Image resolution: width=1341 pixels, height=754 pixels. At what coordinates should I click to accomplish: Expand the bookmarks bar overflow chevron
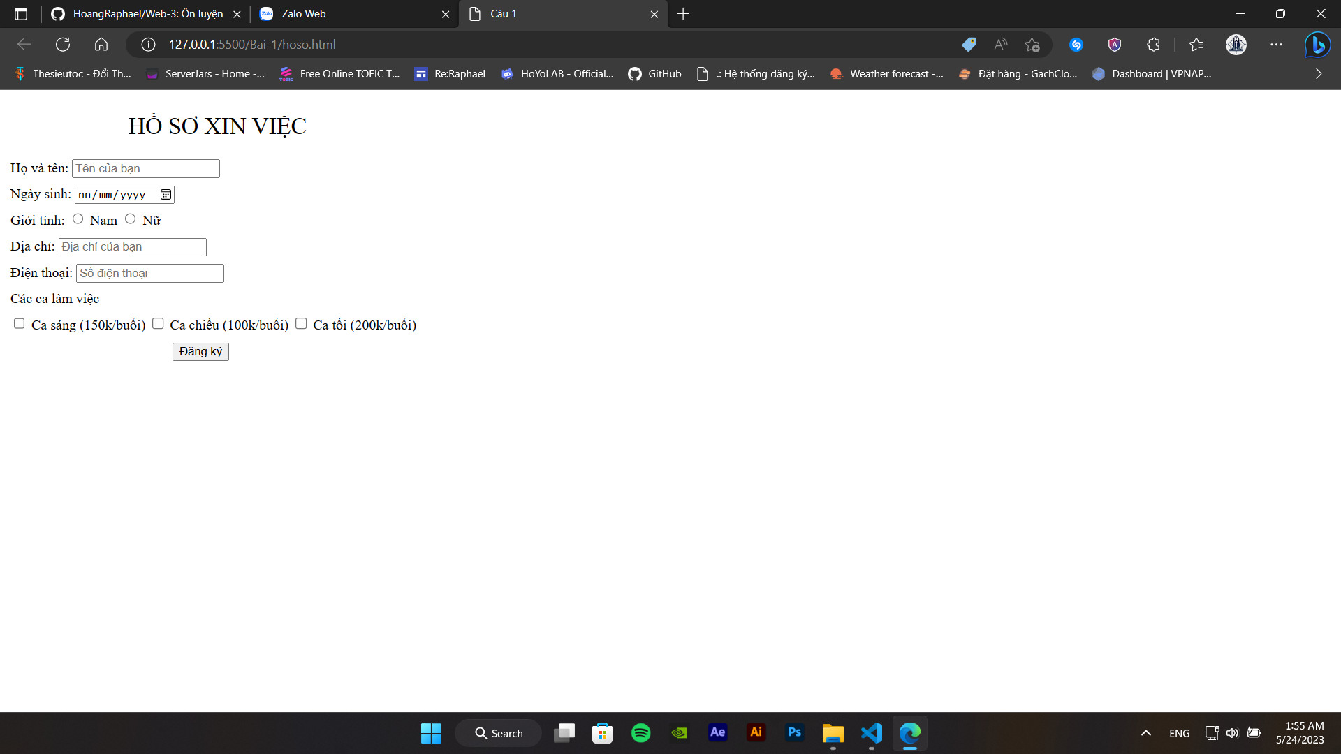coord(1318,74)
